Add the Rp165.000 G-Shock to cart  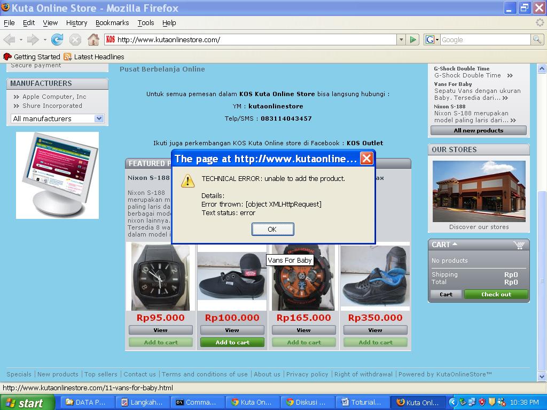click(303, 342)
